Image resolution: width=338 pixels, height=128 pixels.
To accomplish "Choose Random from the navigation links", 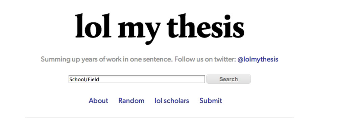I will [x=131, y=100].
